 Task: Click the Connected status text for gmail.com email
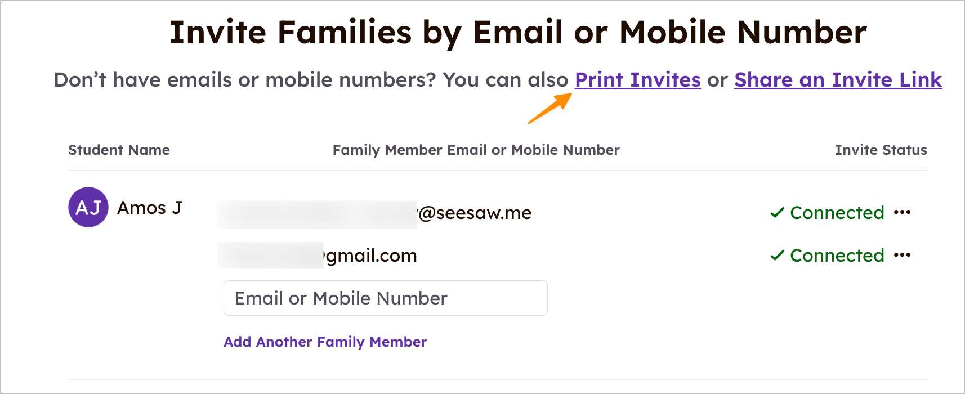(x=837, y=256)
